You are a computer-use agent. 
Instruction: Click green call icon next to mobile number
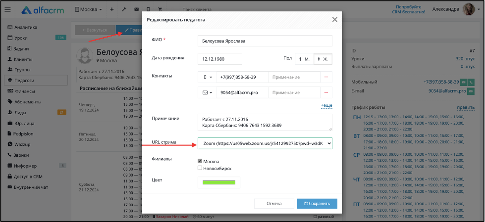point(471,82)
